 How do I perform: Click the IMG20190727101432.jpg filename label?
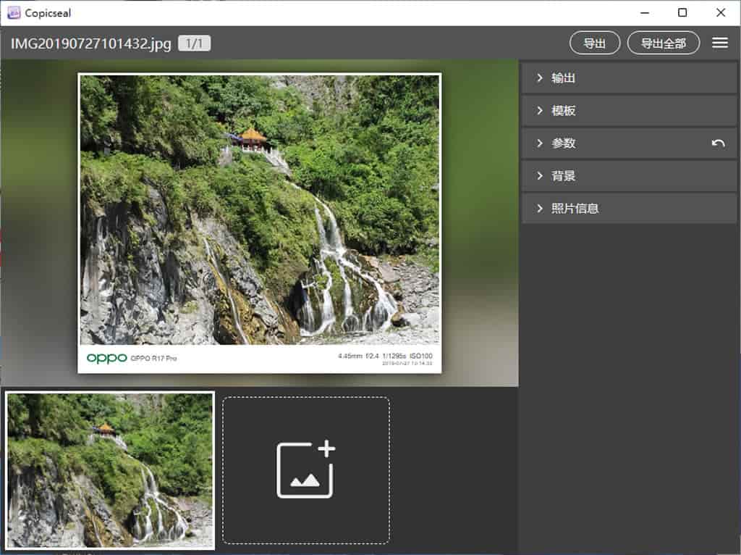click(x=90, y=43)
